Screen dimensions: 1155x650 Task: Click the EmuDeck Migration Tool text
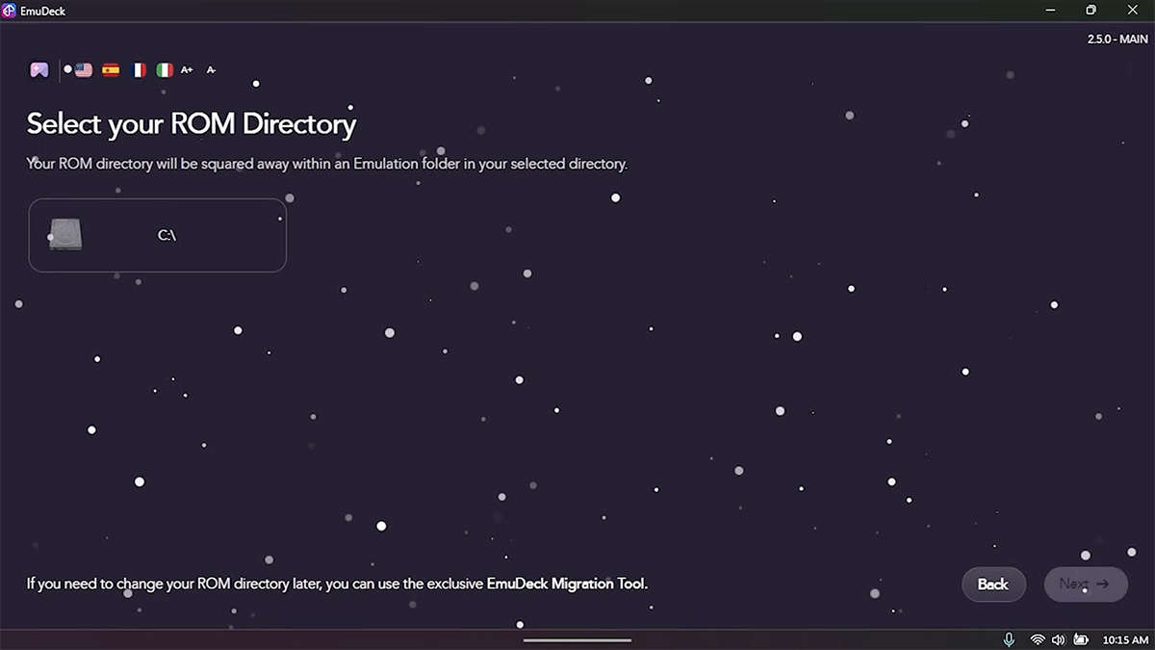pyautogui.click(x=564, y=584)
